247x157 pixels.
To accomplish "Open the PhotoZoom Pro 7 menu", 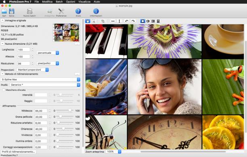I will pos(20,2).
